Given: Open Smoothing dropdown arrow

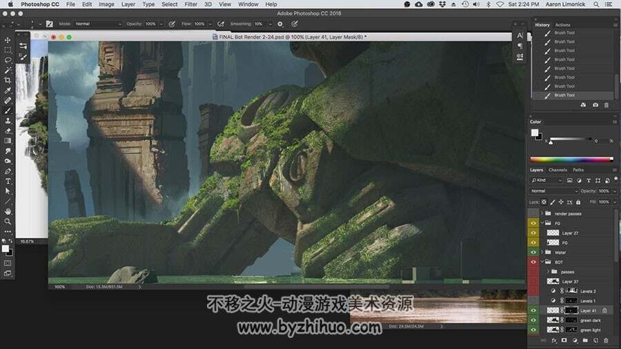Looking at the screenshot, I should tap(270, 24).
